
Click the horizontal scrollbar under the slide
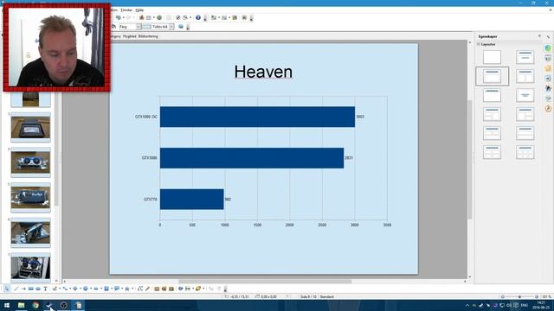[265, 282]
